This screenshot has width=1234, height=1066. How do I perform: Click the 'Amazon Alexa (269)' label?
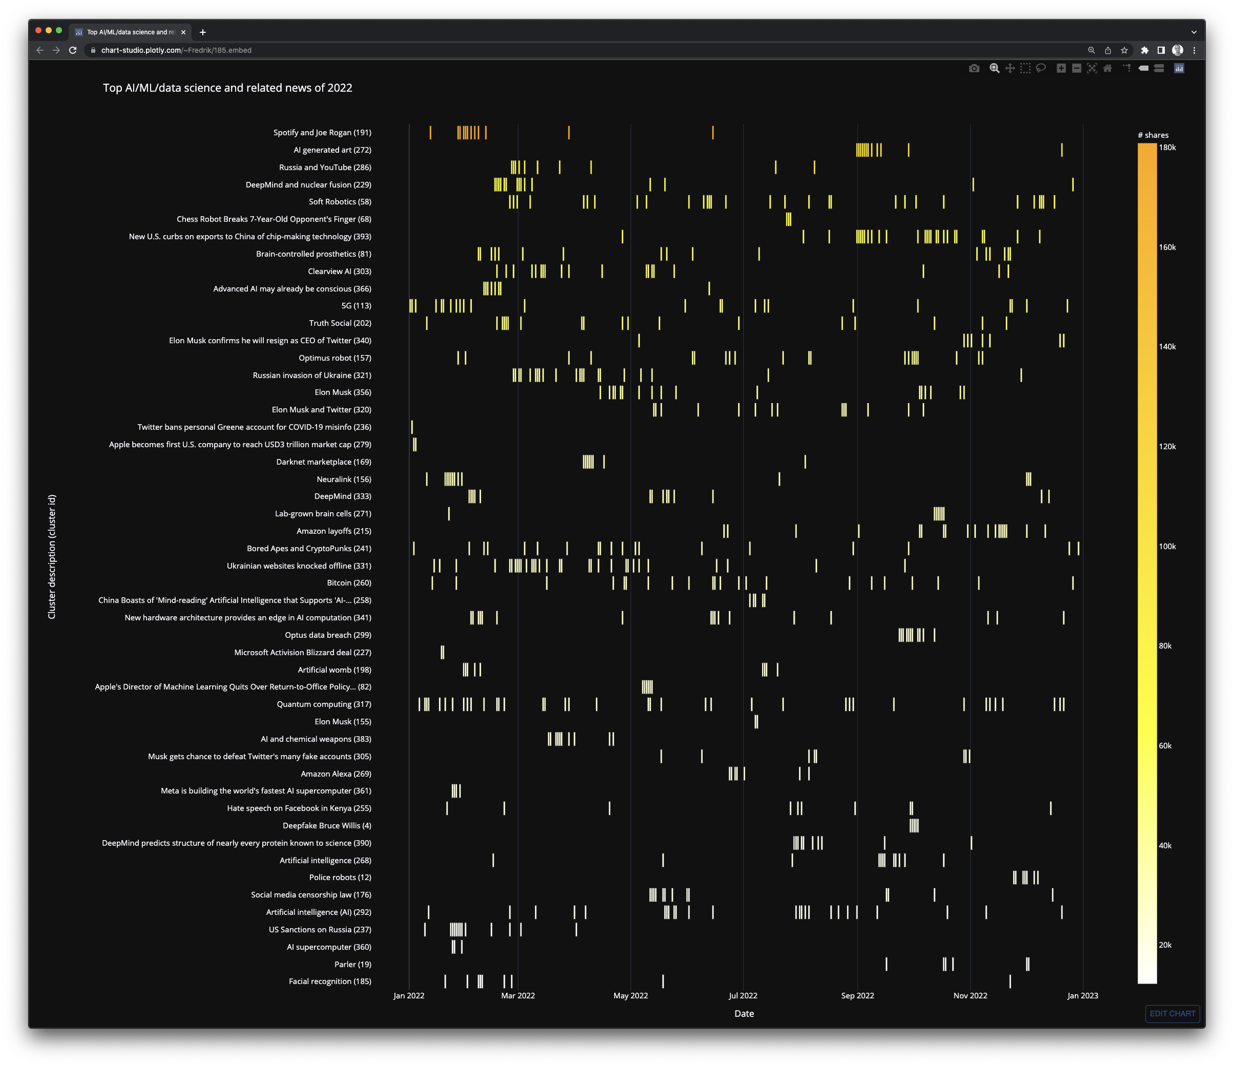pos(336,774)
